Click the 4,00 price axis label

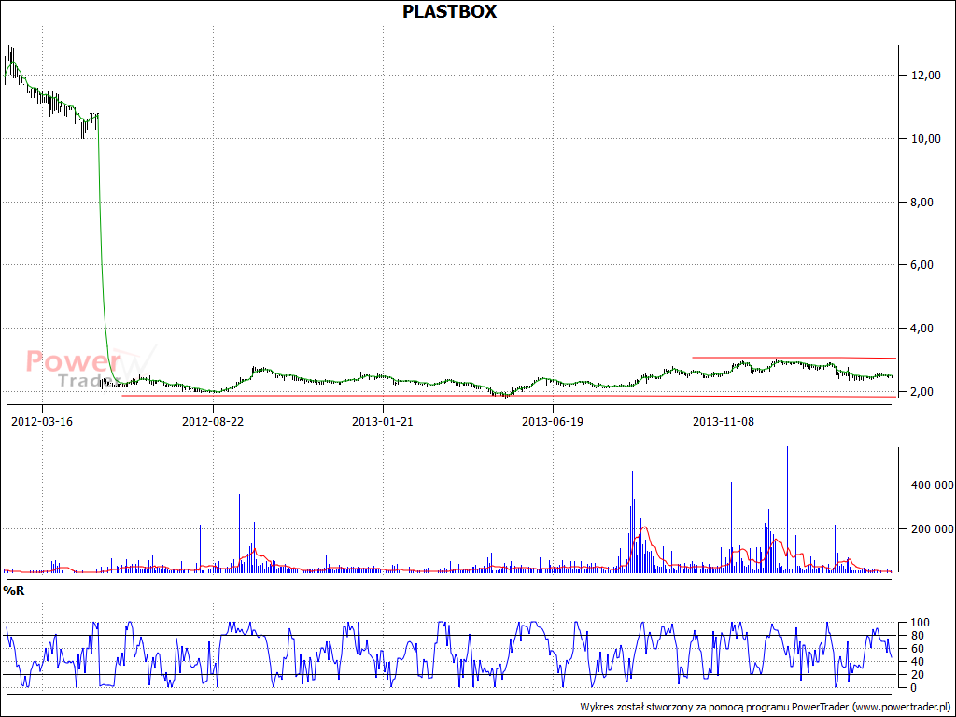pos(922,328)
